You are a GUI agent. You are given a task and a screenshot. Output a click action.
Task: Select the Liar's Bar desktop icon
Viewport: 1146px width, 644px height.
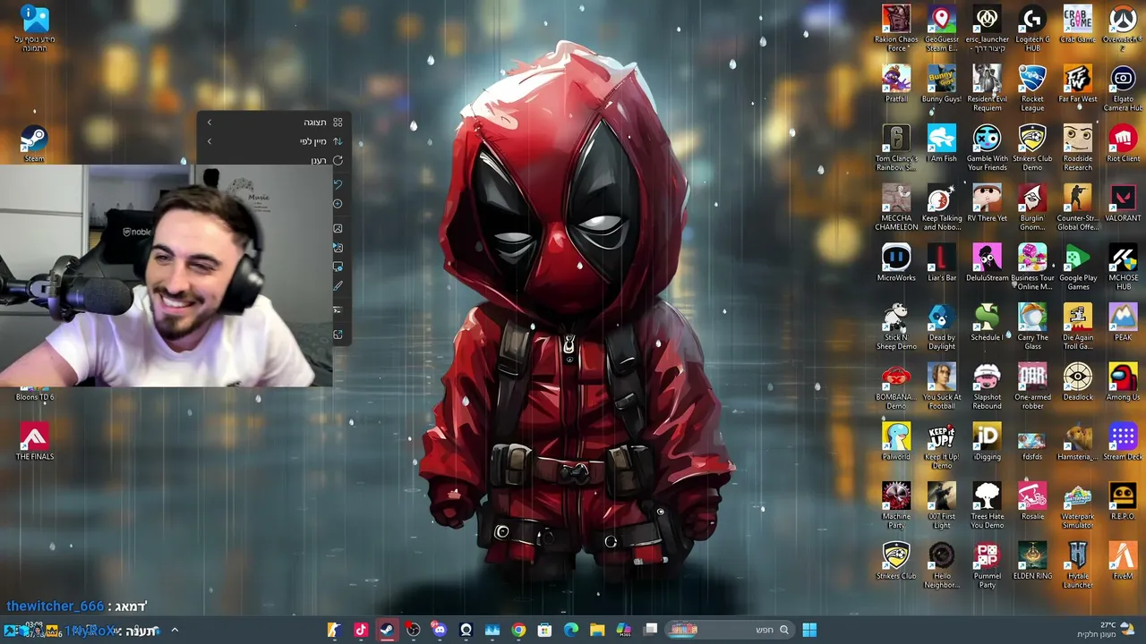tap(941, 263)
